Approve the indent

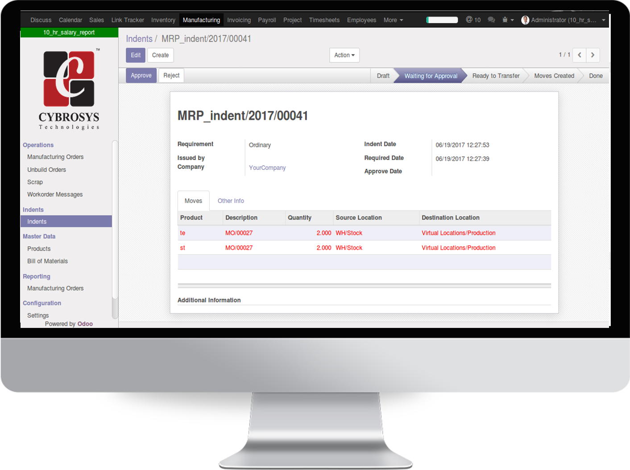point(141,76)
